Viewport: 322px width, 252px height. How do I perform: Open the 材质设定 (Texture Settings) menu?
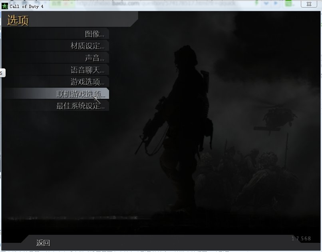(87, 46)
